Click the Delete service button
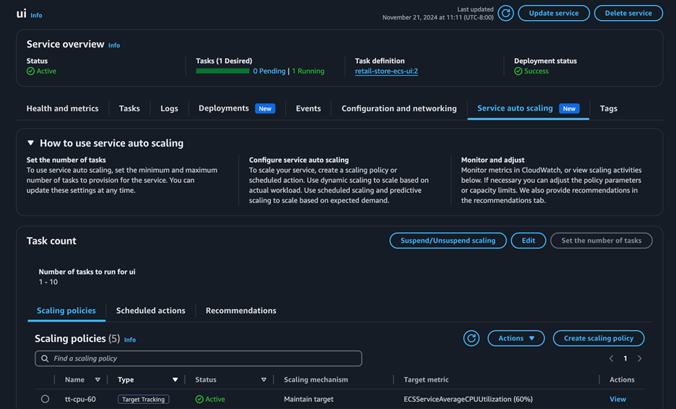This screenshot has width=676, height=409. coord(628,14)
